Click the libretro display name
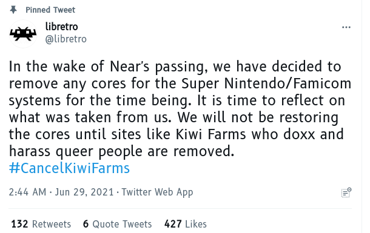 tap(61, 27)
